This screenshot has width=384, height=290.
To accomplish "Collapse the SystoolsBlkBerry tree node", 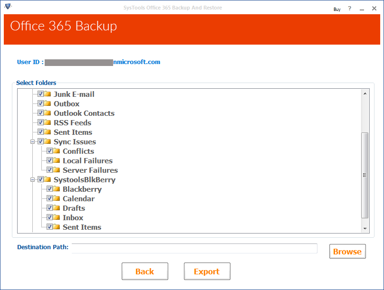I will 32,180.
